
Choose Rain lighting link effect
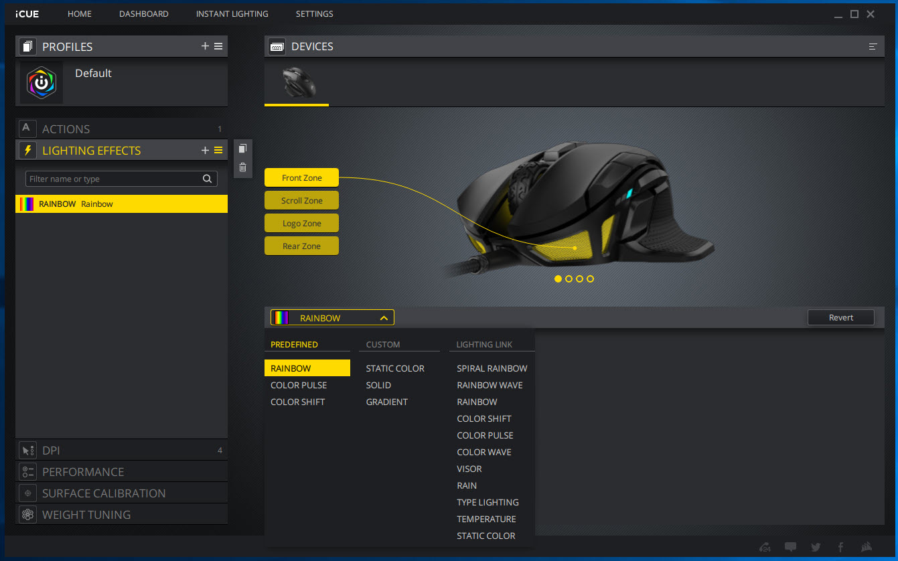467,485
